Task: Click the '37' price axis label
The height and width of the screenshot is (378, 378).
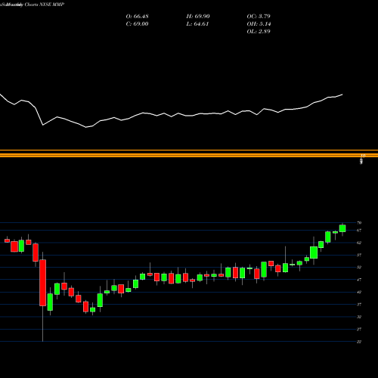Action: (359, 305)
